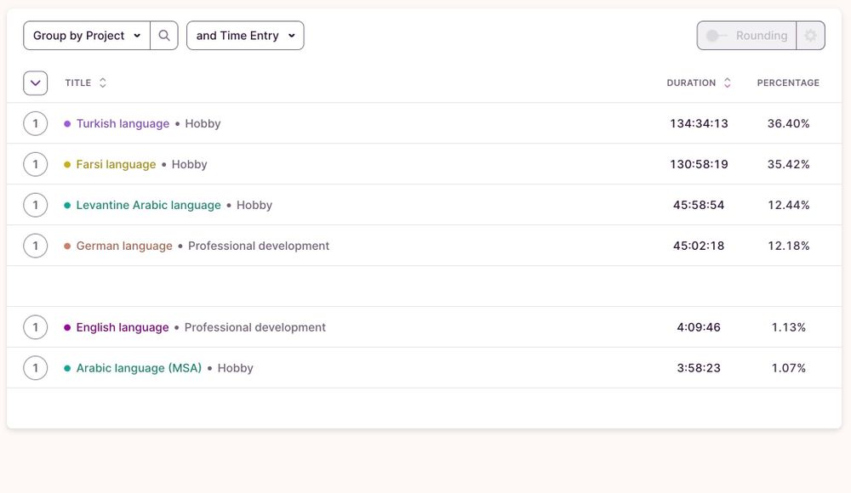Screen dimensions: 851x493
Task: Click the 36.40% percentage value
Action: pos(788,123)
